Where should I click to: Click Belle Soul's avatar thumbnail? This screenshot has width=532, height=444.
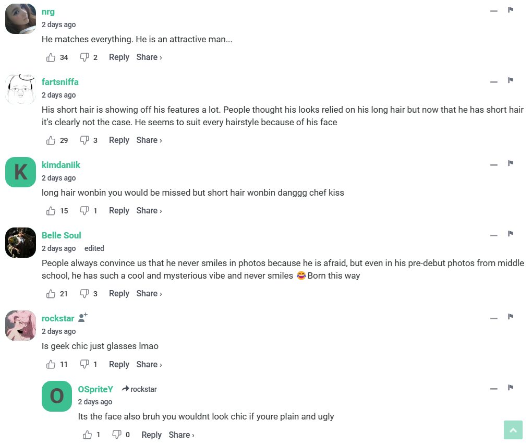click(20, 243)
